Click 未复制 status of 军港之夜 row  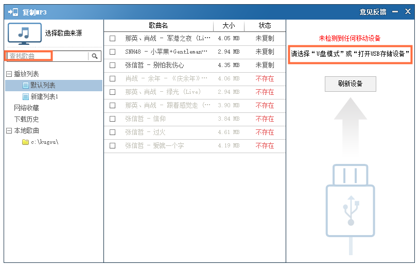tap(265, 39)
